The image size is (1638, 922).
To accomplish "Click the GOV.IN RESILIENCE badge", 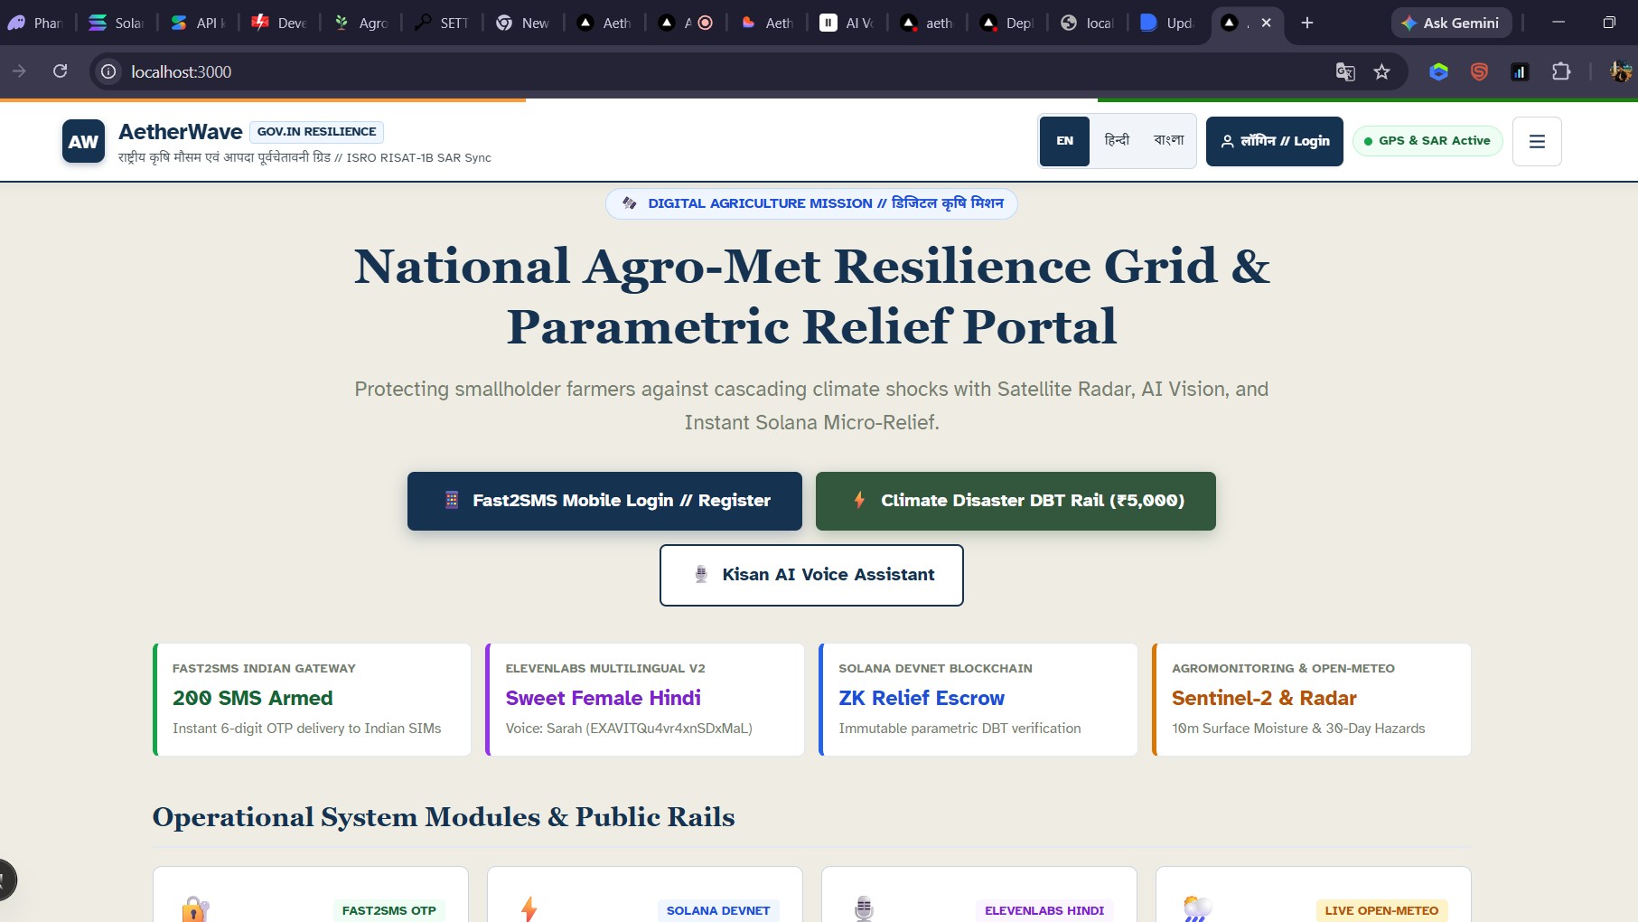I will (316, 132).
